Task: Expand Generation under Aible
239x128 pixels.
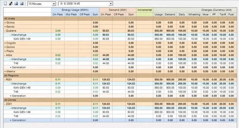Action: point(11,67)
